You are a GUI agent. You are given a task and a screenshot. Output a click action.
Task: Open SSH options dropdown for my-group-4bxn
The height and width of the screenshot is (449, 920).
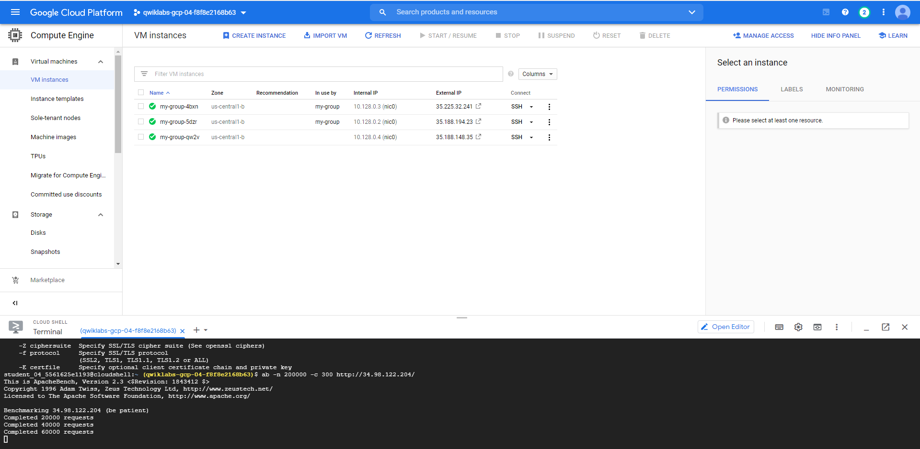pos(531,107)
